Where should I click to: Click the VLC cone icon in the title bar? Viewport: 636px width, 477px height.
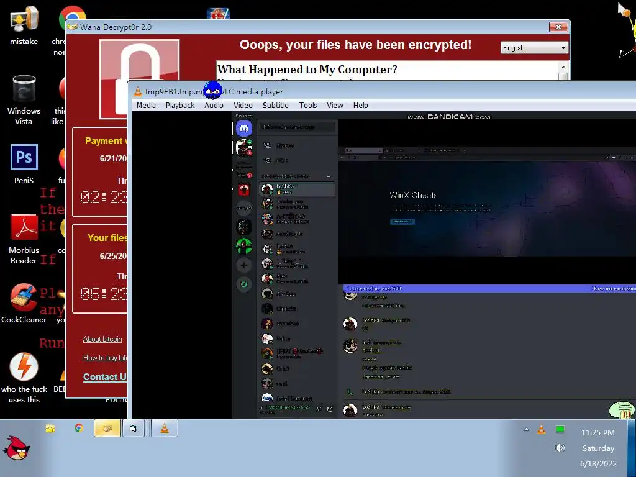tap(138, 92)
